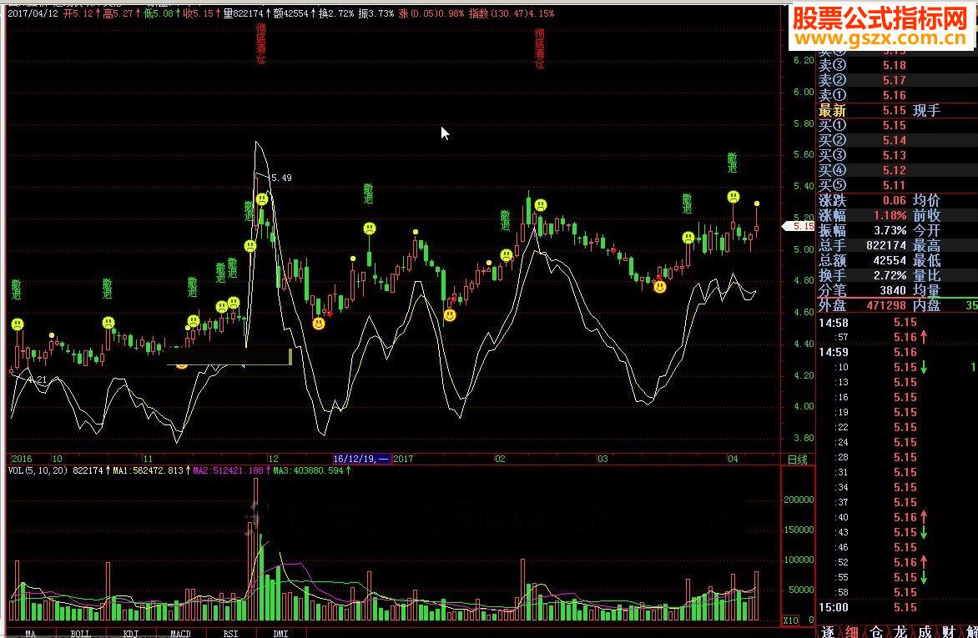The image size is (978, 638).
Task: Click the orange smiley buy icon near 03
Action: pyautogui.click(x=659, y=287)
